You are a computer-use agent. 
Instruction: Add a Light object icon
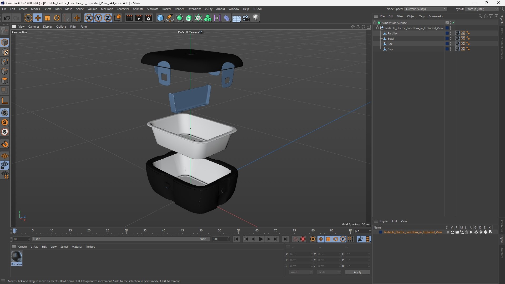point(256,18)
